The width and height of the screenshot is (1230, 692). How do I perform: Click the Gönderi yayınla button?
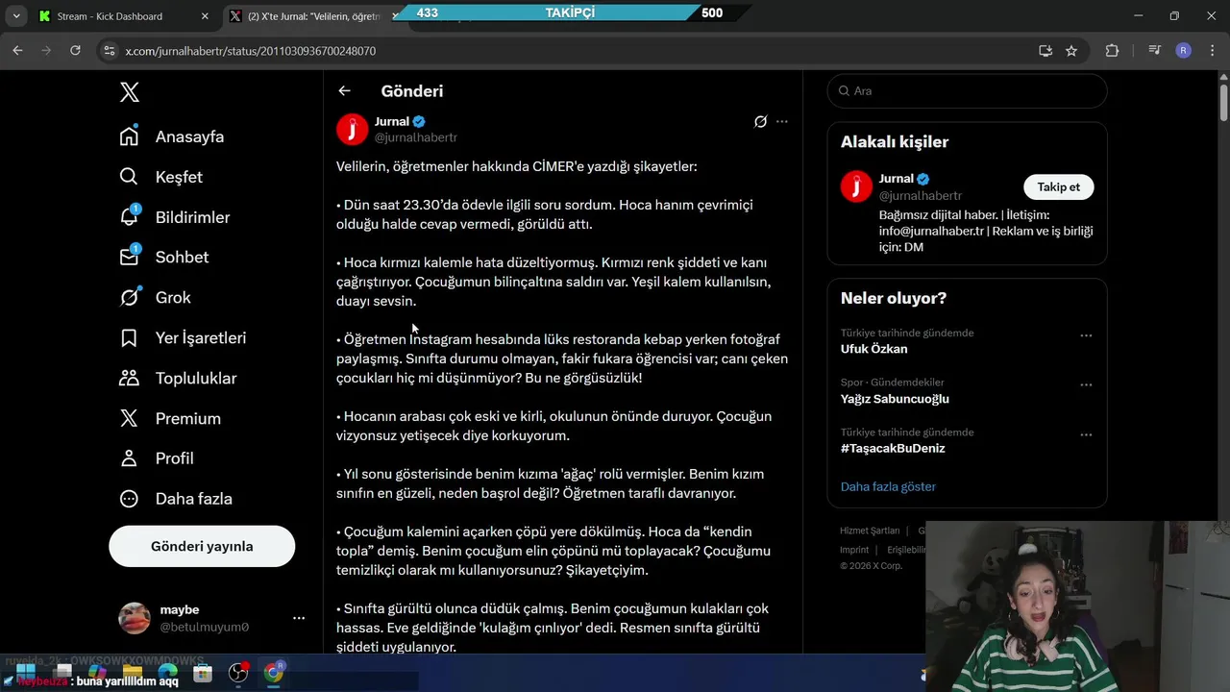(202, 546)
